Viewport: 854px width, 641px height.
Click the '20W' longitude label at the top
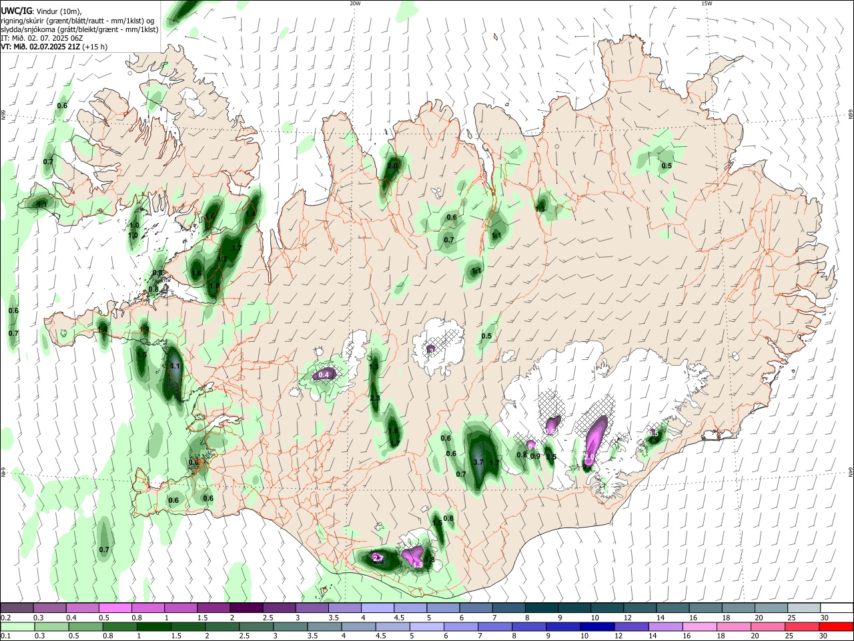pos(355,3)
